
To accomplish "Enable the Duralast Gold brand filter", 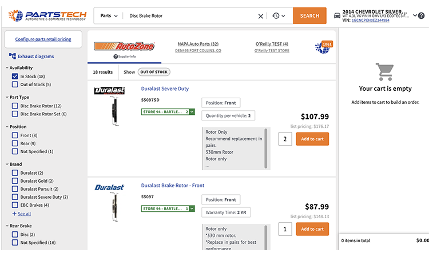I will point(15,180).
